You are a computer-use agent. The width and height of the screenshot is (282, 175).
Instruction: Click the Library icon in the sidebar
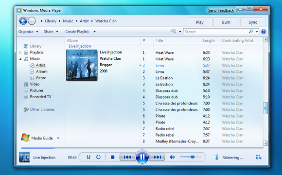pyautogui.click(x=26, y=46)
